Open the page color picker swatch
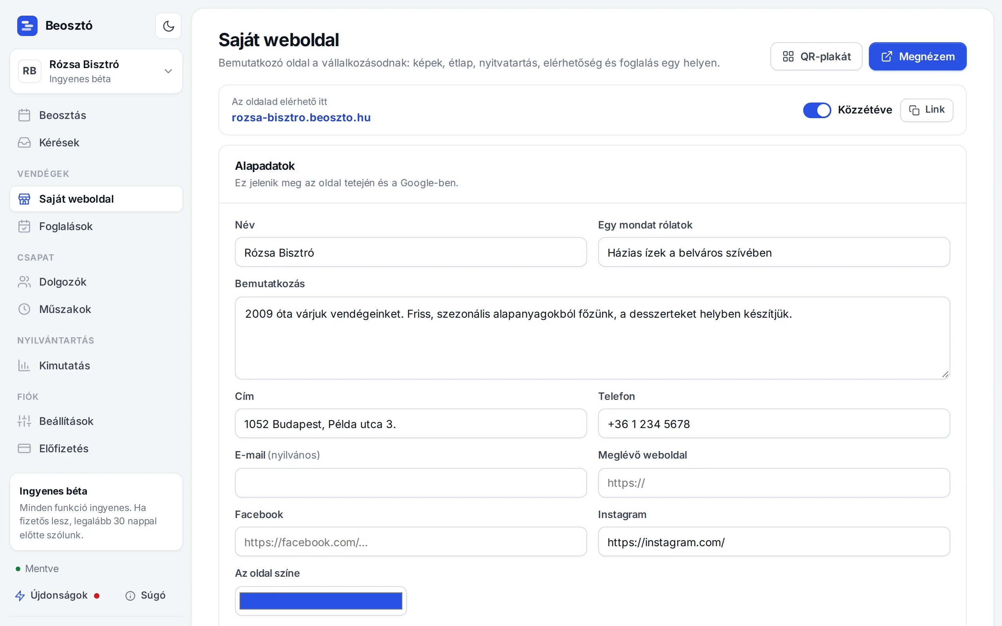Image resolution: width=1002 pixels, height=626 pixels. [321, 601]
